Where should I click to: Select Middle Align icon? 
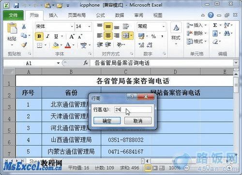tap(108, 26)
